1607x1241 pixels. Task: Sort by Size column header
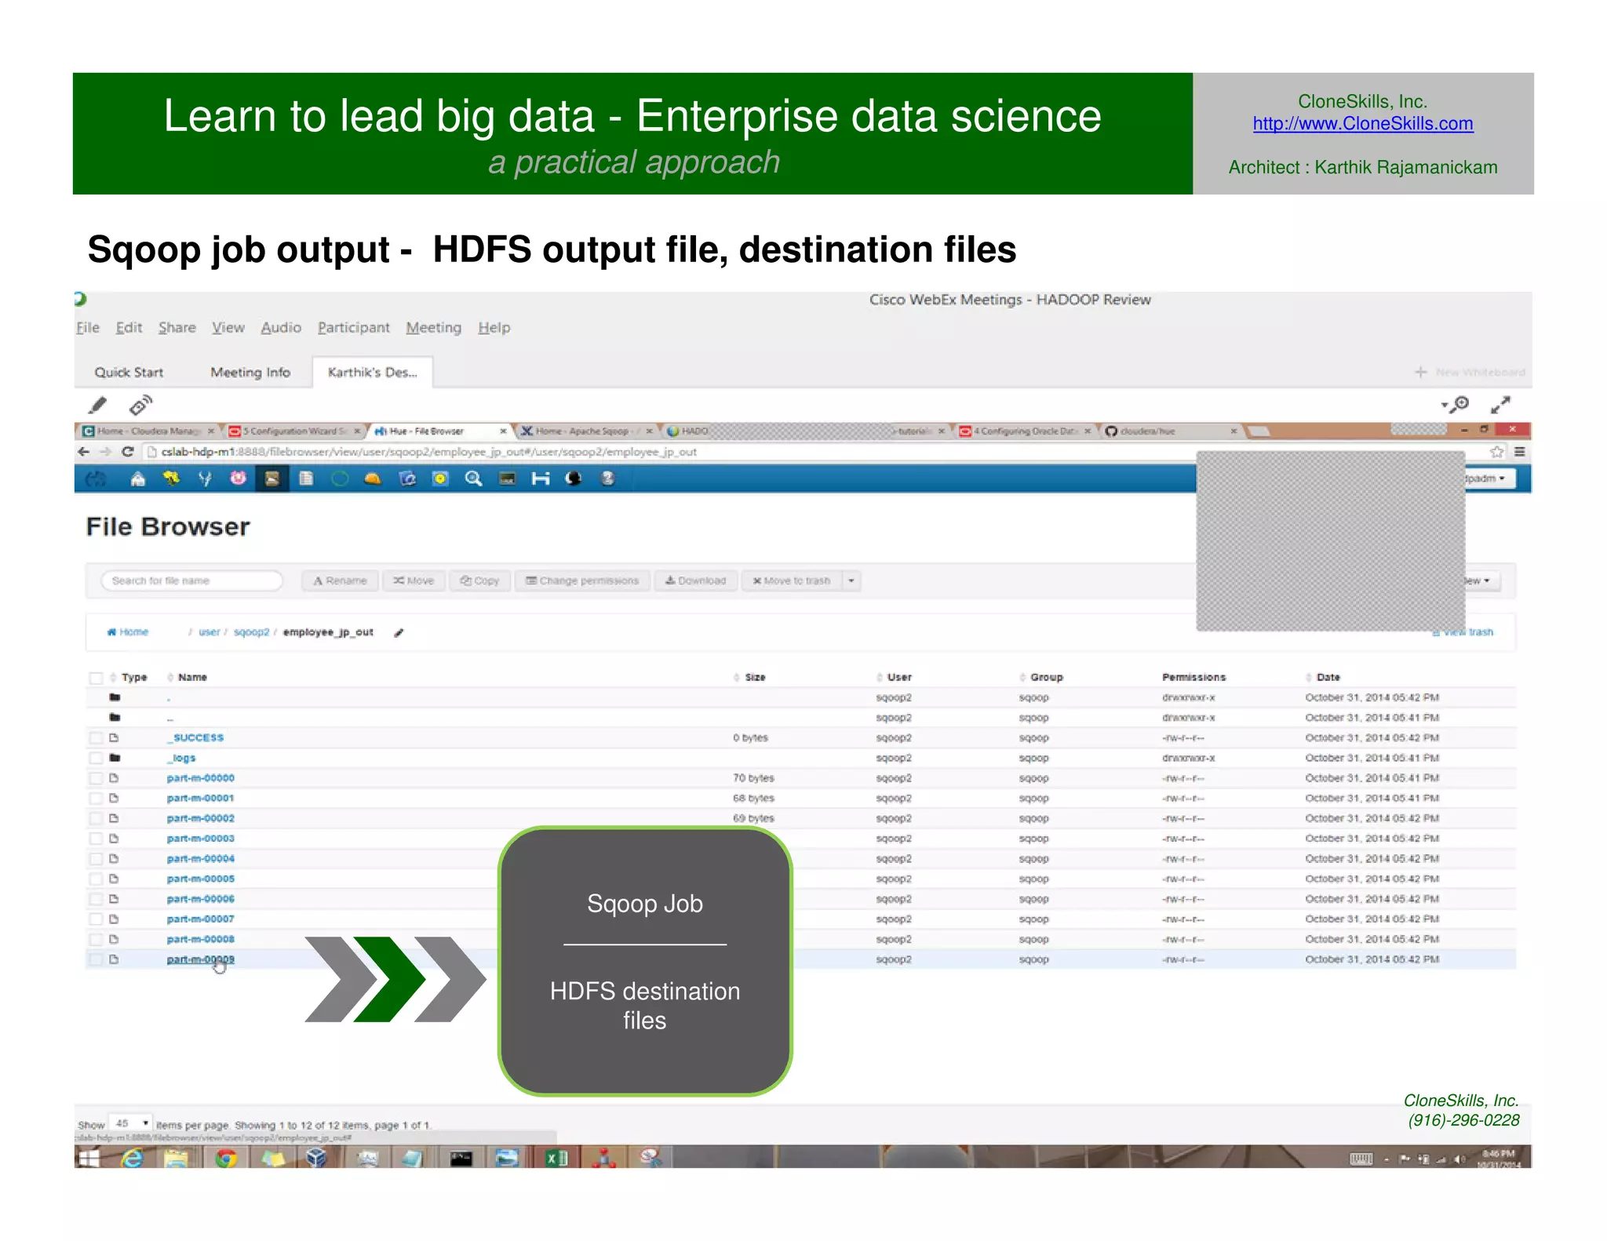pyautogui.click(x=755, y=678)
